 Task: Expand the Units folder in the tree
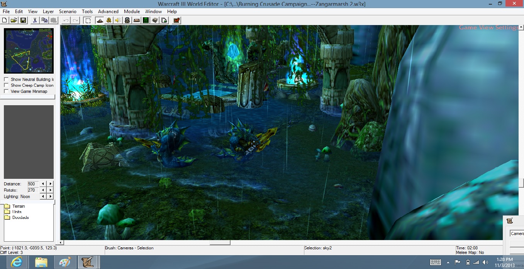7,212
